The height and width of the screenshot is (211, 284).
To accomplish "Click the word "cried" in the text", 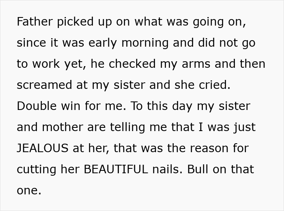I will point(215,85).
